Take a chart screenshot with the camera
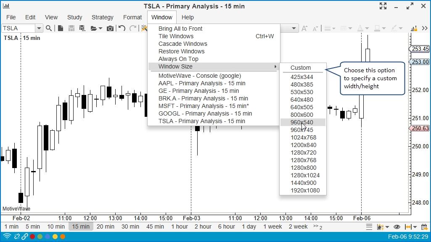 click(110, 28)
